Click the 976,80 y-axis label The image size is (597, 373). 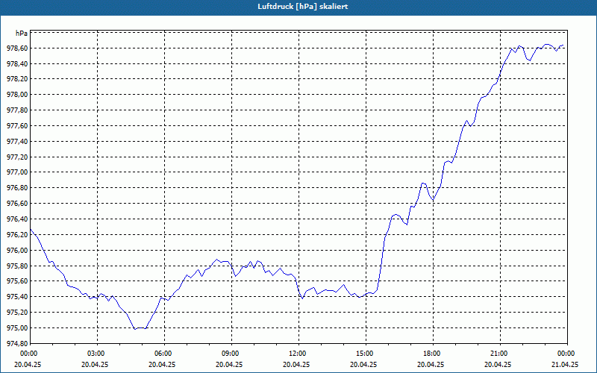click(x=17, y=188)
